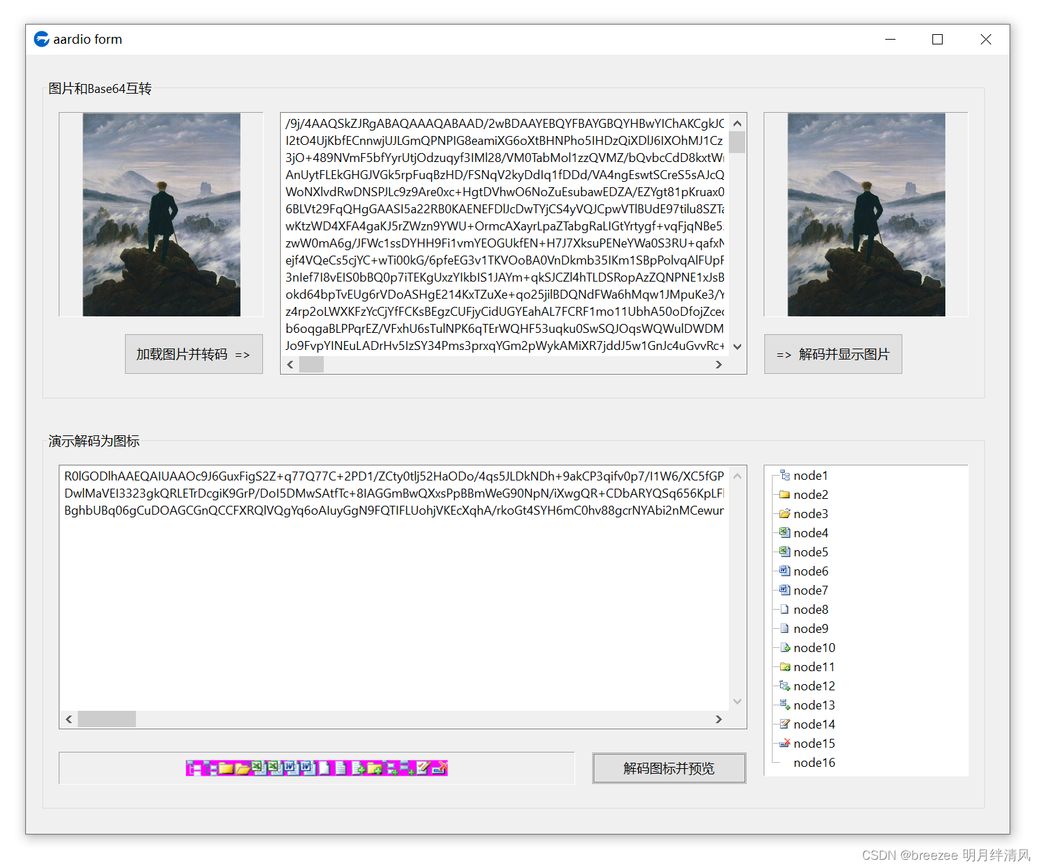1041x868 pixels.
Task: Click the edit pencil icon of node14
Action: point(785,724)
